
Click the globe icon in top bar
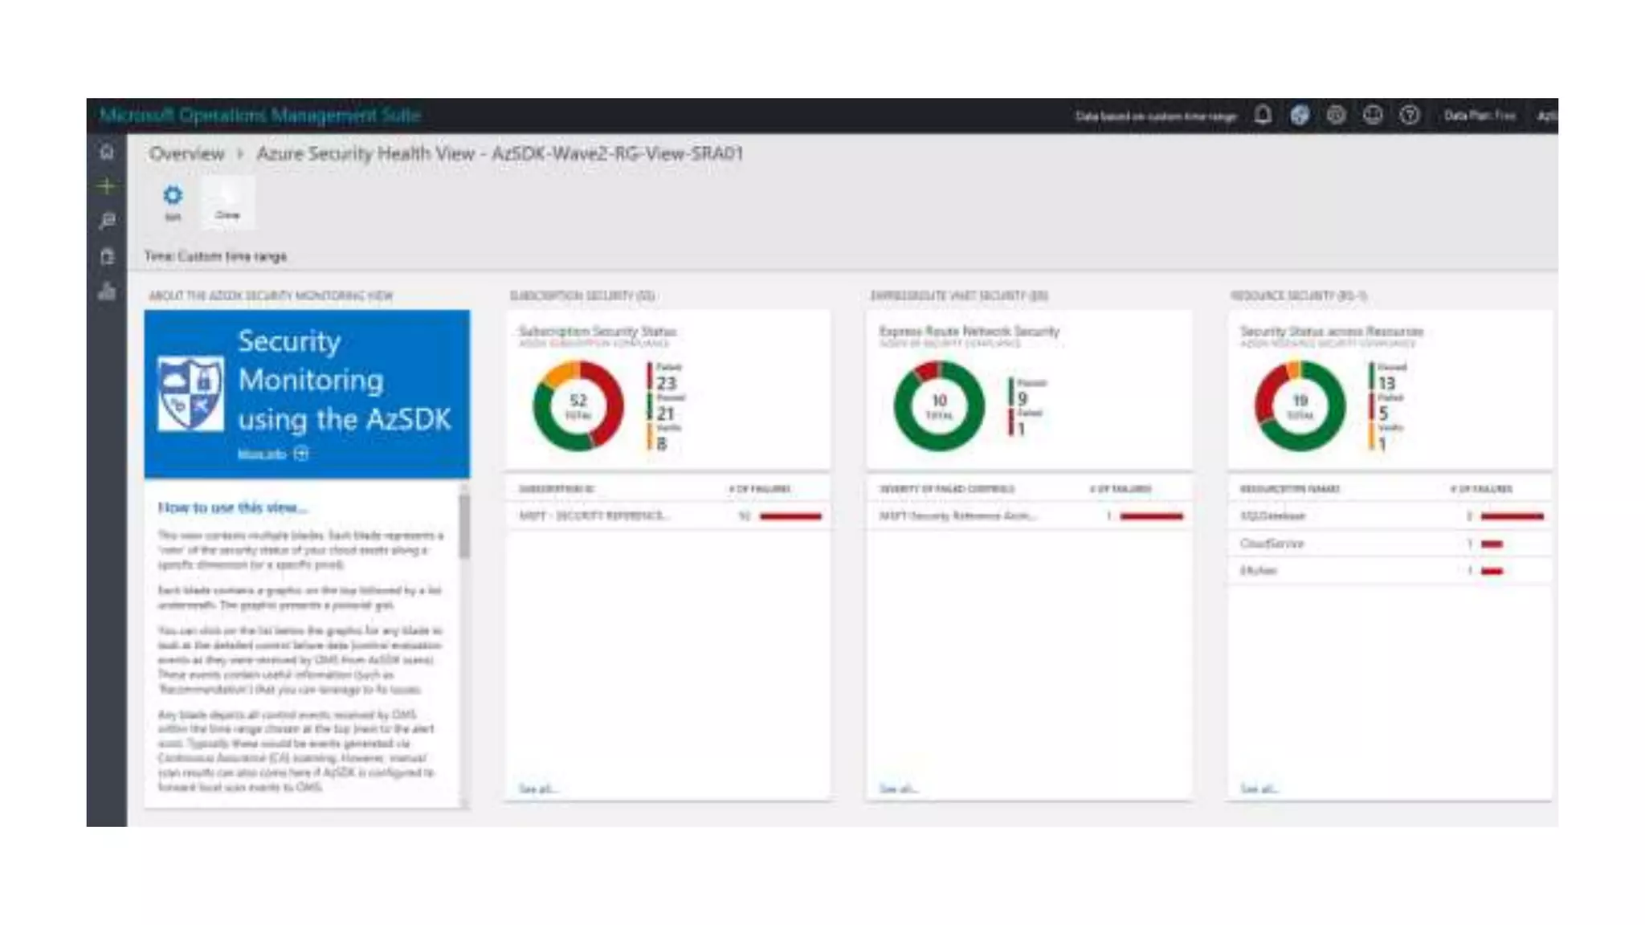1300,116
